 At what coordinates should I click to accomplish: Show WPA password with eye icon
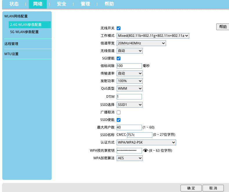[145, 151]
